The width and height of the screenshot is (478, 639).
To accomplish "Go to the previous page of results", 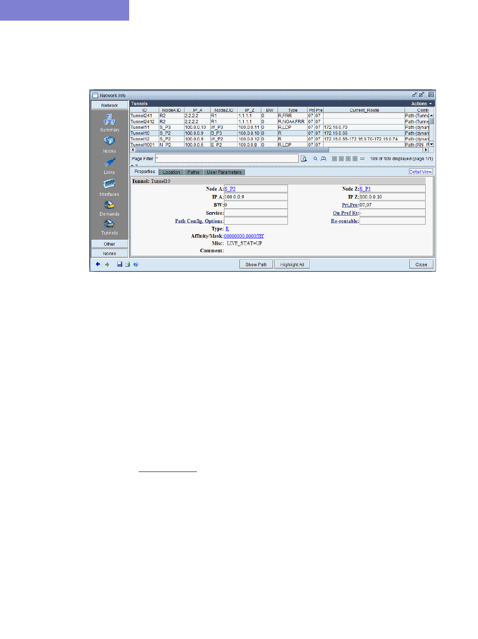I will tap(341, 159).
